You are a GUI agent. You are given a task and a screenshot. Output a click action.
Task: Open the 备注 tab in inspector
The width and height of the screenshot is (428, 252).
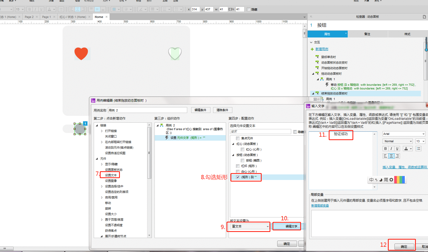coord(368,34)
